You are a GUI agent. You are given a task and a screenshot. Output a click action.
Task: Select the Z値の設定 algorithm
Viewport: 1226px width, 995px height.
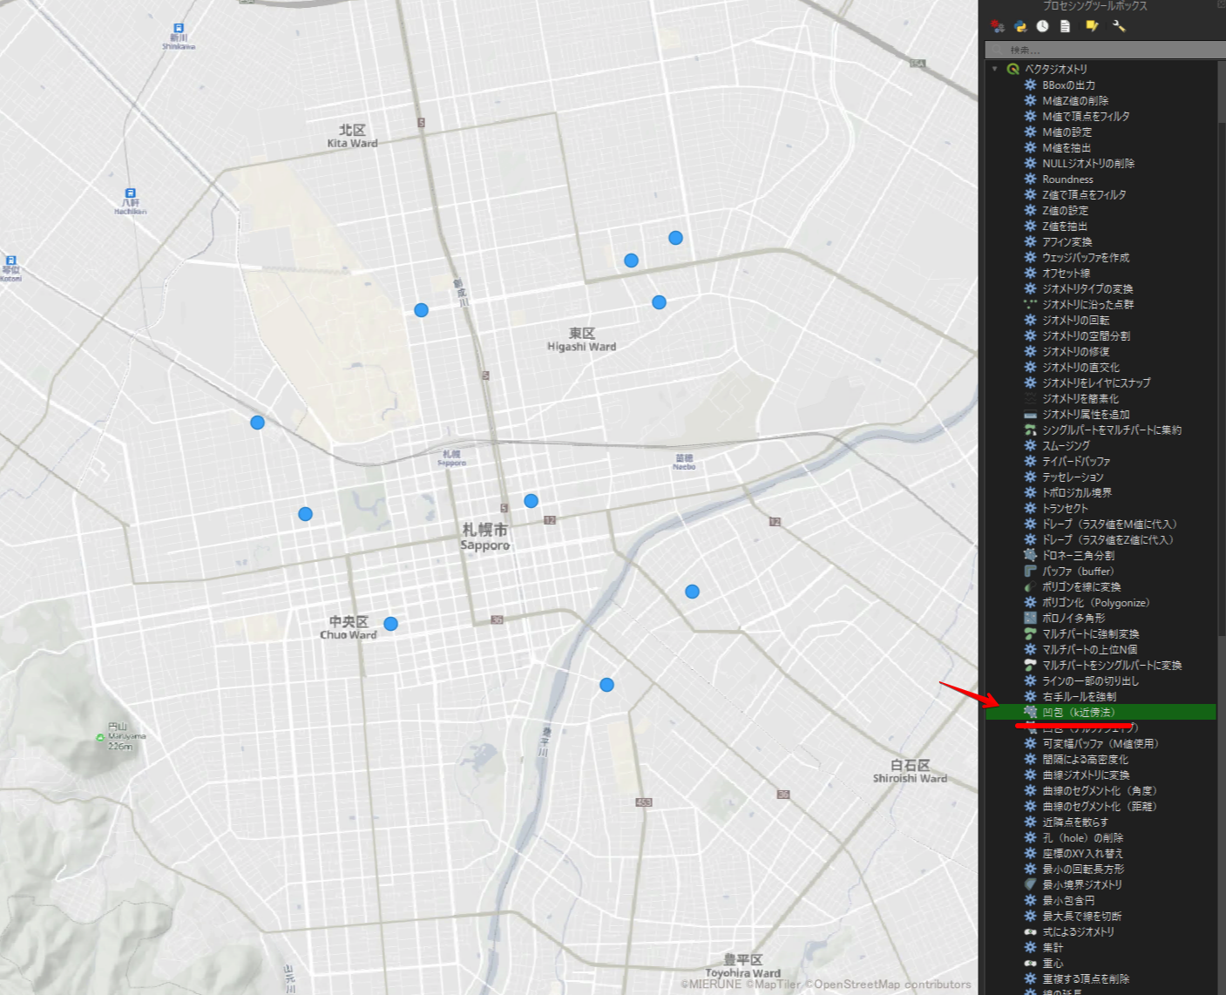1065,210
